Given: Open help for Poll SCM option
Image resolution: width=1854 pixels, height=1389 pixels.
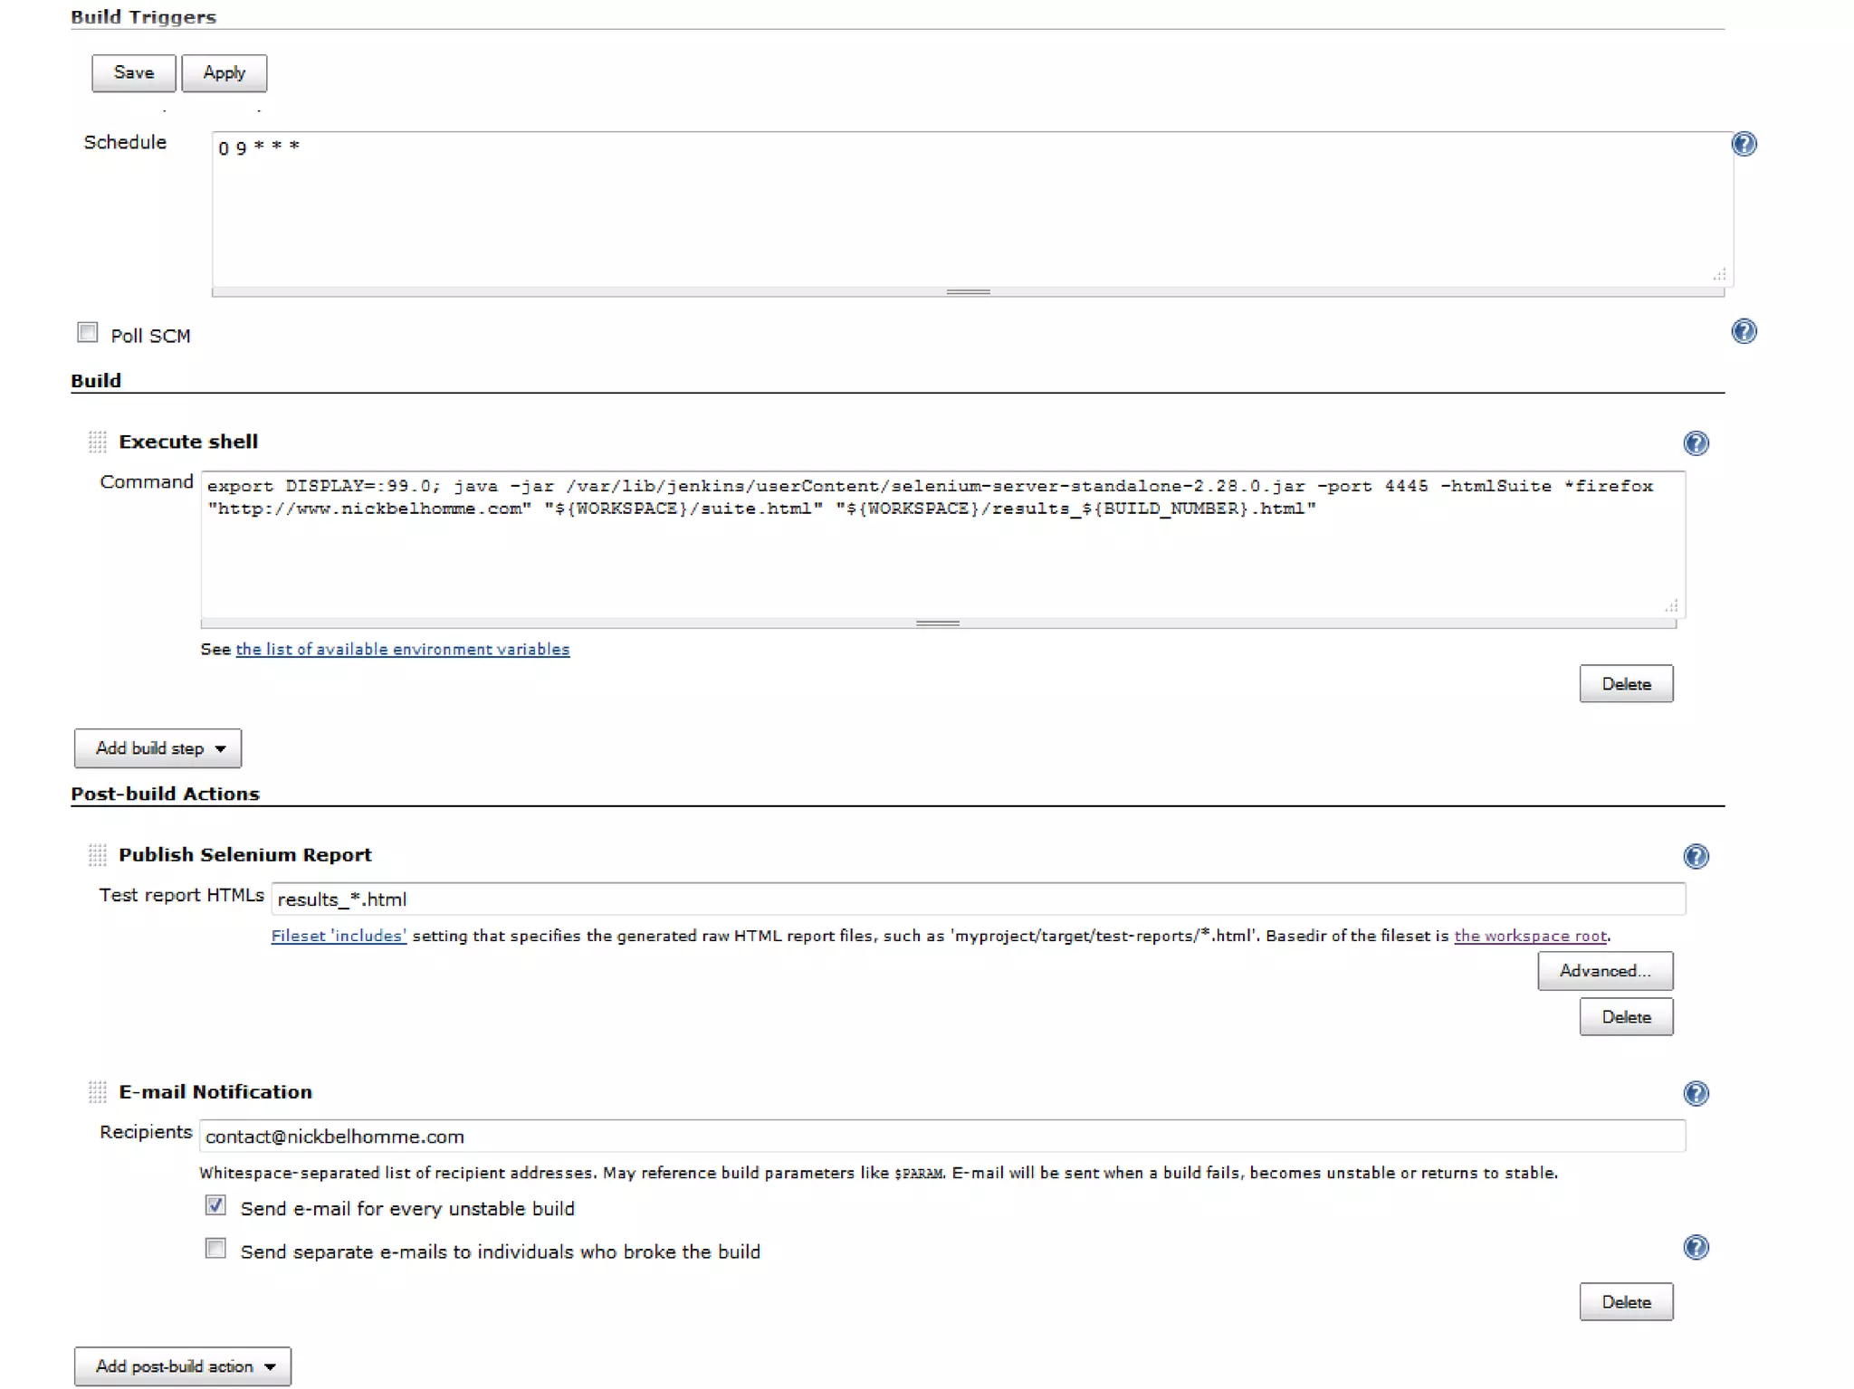Looking at the screenshot, I should [x=1744, y=331].
